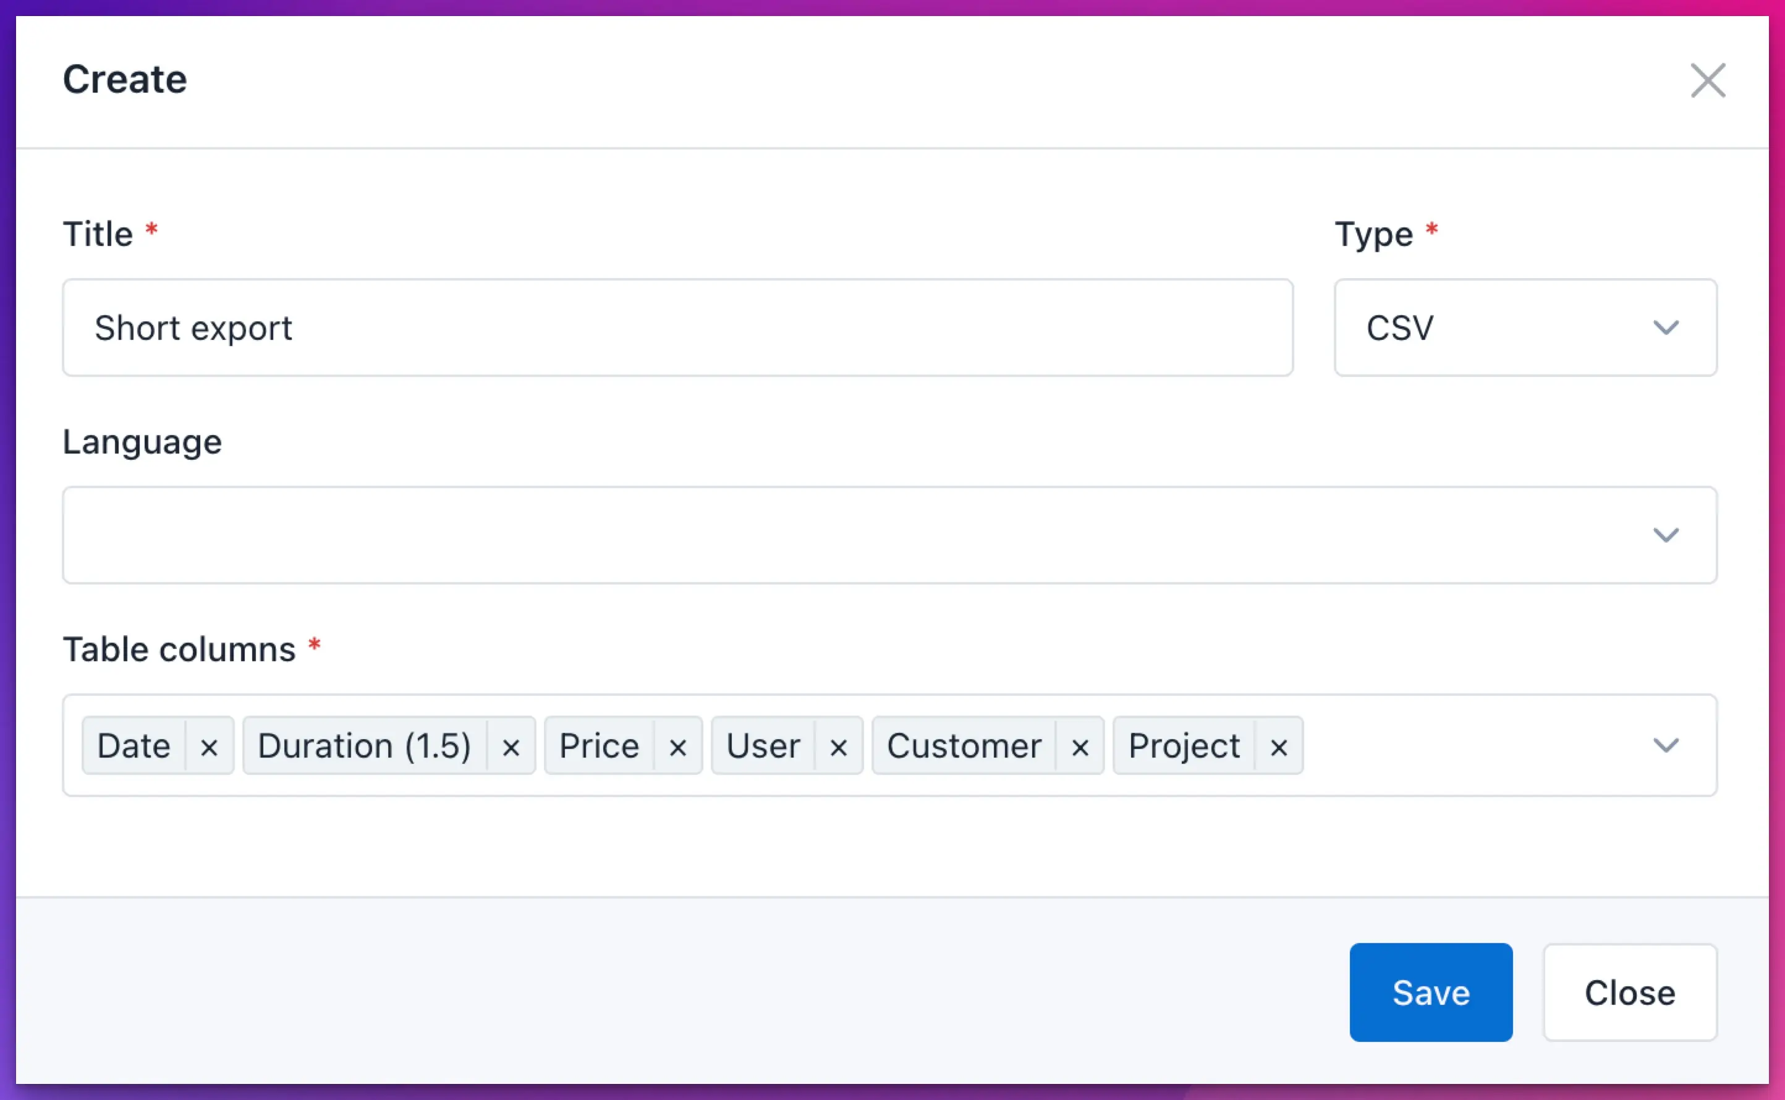Click the Duration (1.5) tag label
Viewport: 1785px width, 1100px height.
[x=365, y=747]
